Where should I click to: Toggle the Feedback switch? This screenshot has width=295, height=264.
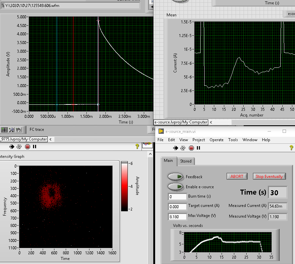(x=176, y=177)
